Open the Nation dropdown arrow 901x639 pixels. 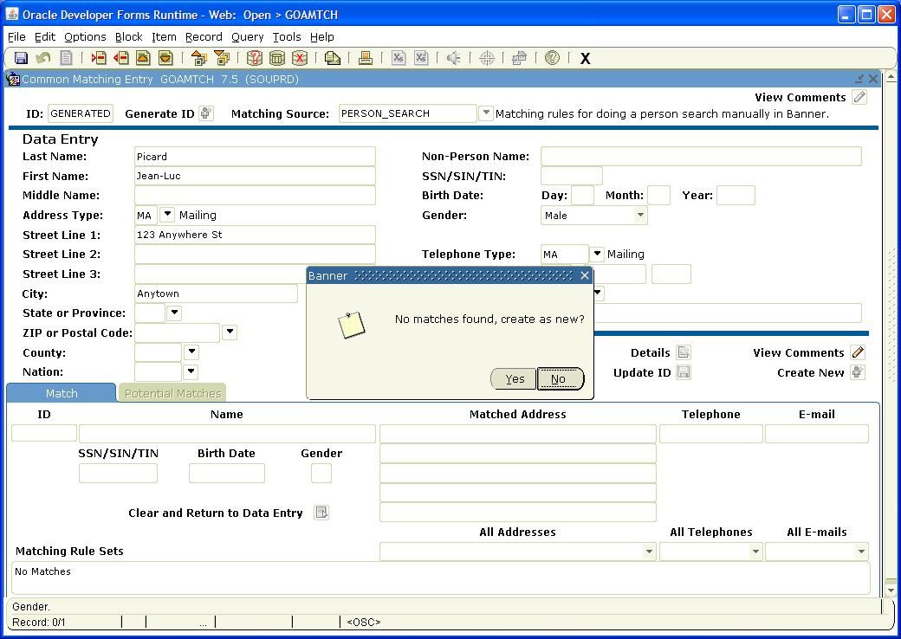point(191,371)
